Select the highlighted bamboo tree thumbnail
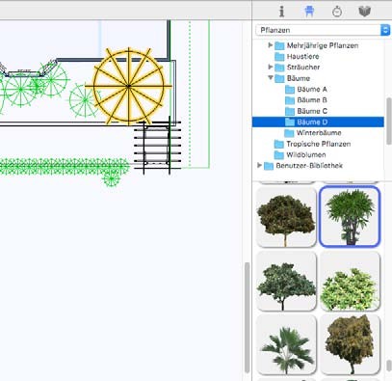The width and height of the screenshot is (392, 381). 350,217
